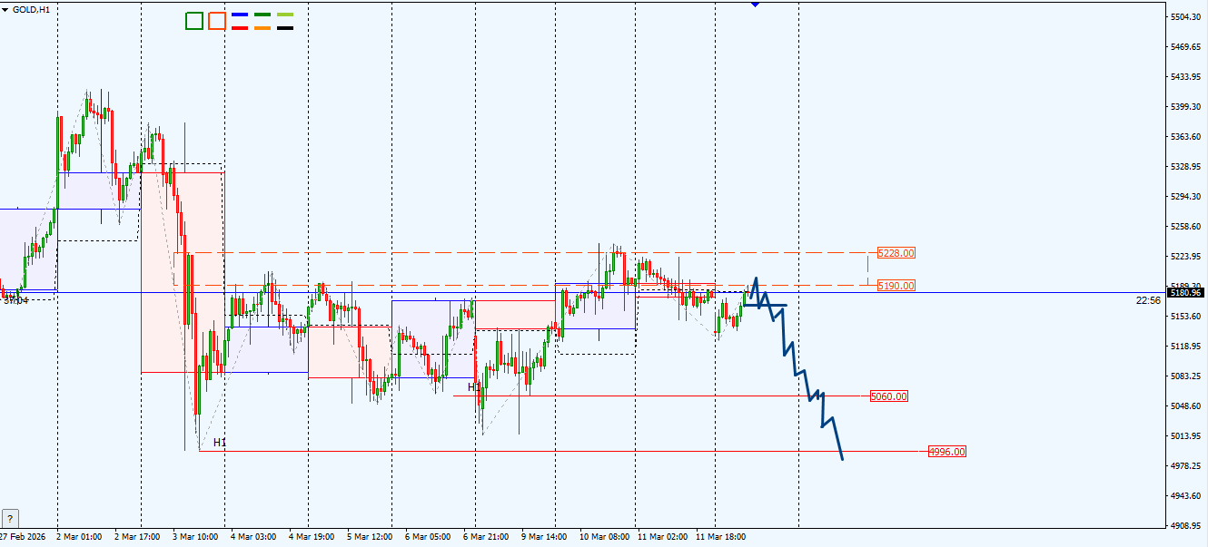Screen dimensions: 1208x547
Task: Choose the orange line color swatch
Action: [x=262, y=28]
